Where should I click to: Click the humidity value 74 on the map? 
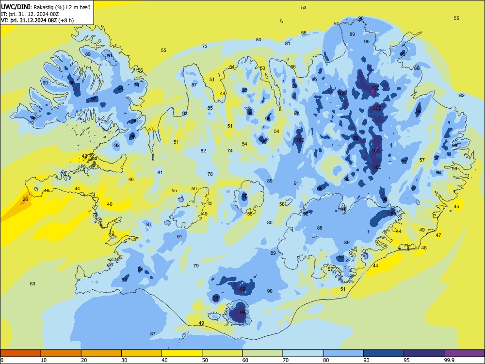click(230, 151)
